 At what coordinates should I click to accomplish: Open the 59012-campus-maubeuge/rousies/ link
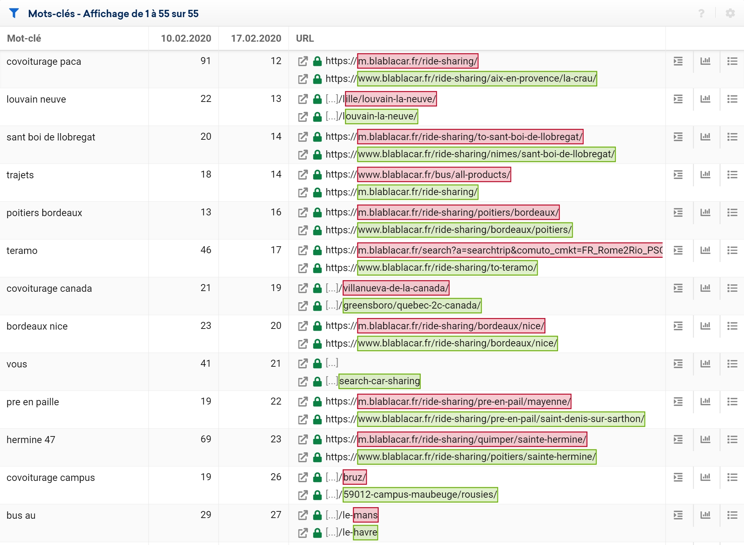420,495
